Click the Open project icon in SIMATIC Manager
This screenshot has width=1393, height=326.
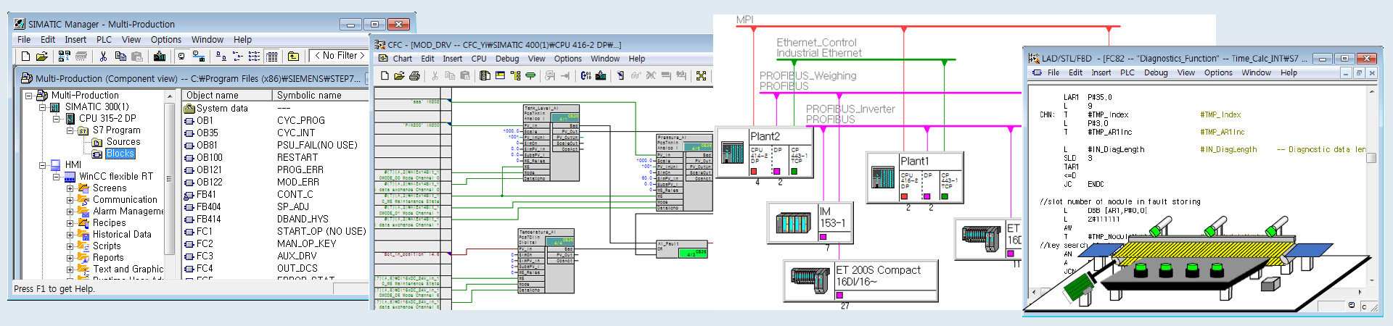tap(42, 57)
